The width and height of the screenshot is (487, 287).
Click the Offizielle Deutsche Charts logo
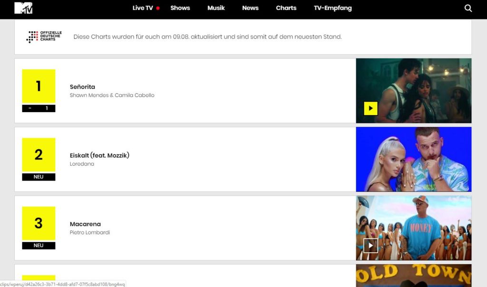pos(44,36)
